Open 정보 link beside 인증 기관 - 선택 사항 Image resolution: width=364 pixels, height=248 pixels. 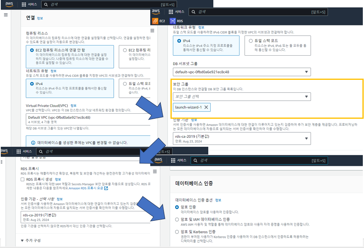pyautogui.click(x=60, y=199)
